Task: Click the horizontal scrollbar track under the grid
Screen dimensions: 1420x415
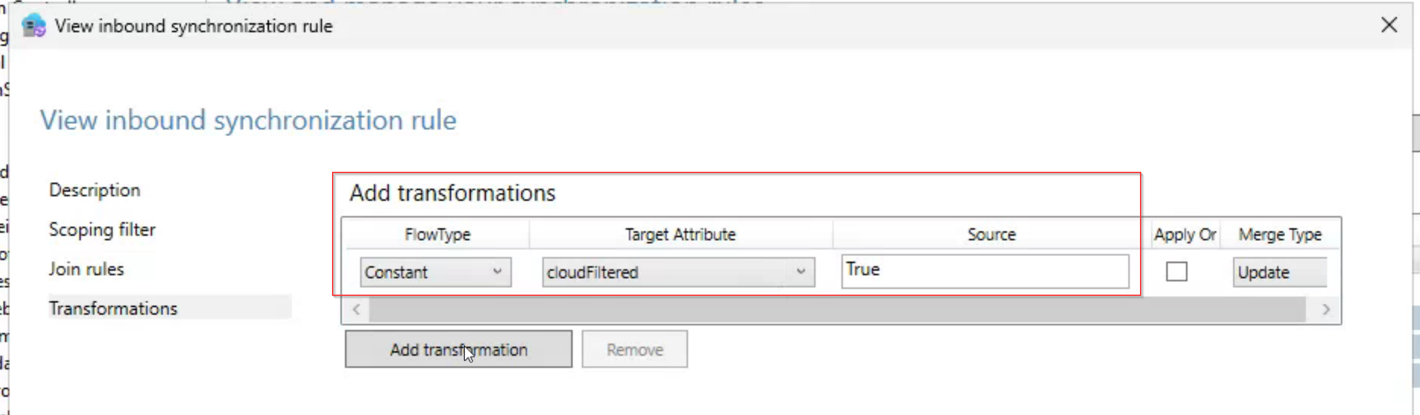Action: pos(838,310)
